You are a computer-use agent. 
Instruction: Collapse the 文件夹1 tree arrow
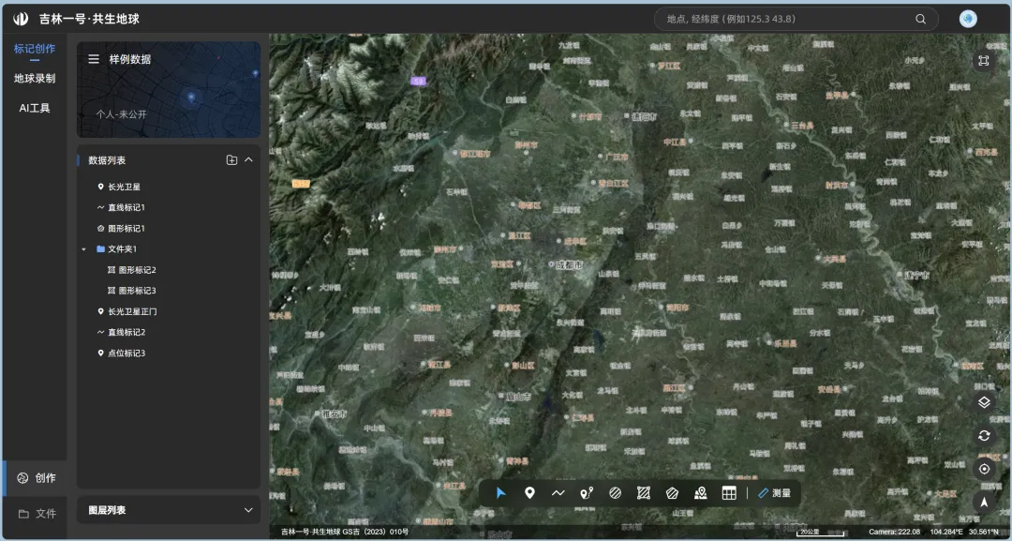pos(84,249)
